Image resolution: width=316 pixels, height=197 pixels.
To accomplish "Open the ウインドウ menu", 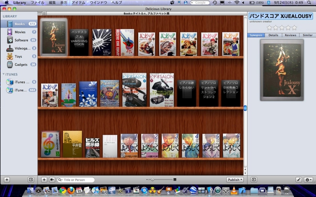I will point(98,3).
